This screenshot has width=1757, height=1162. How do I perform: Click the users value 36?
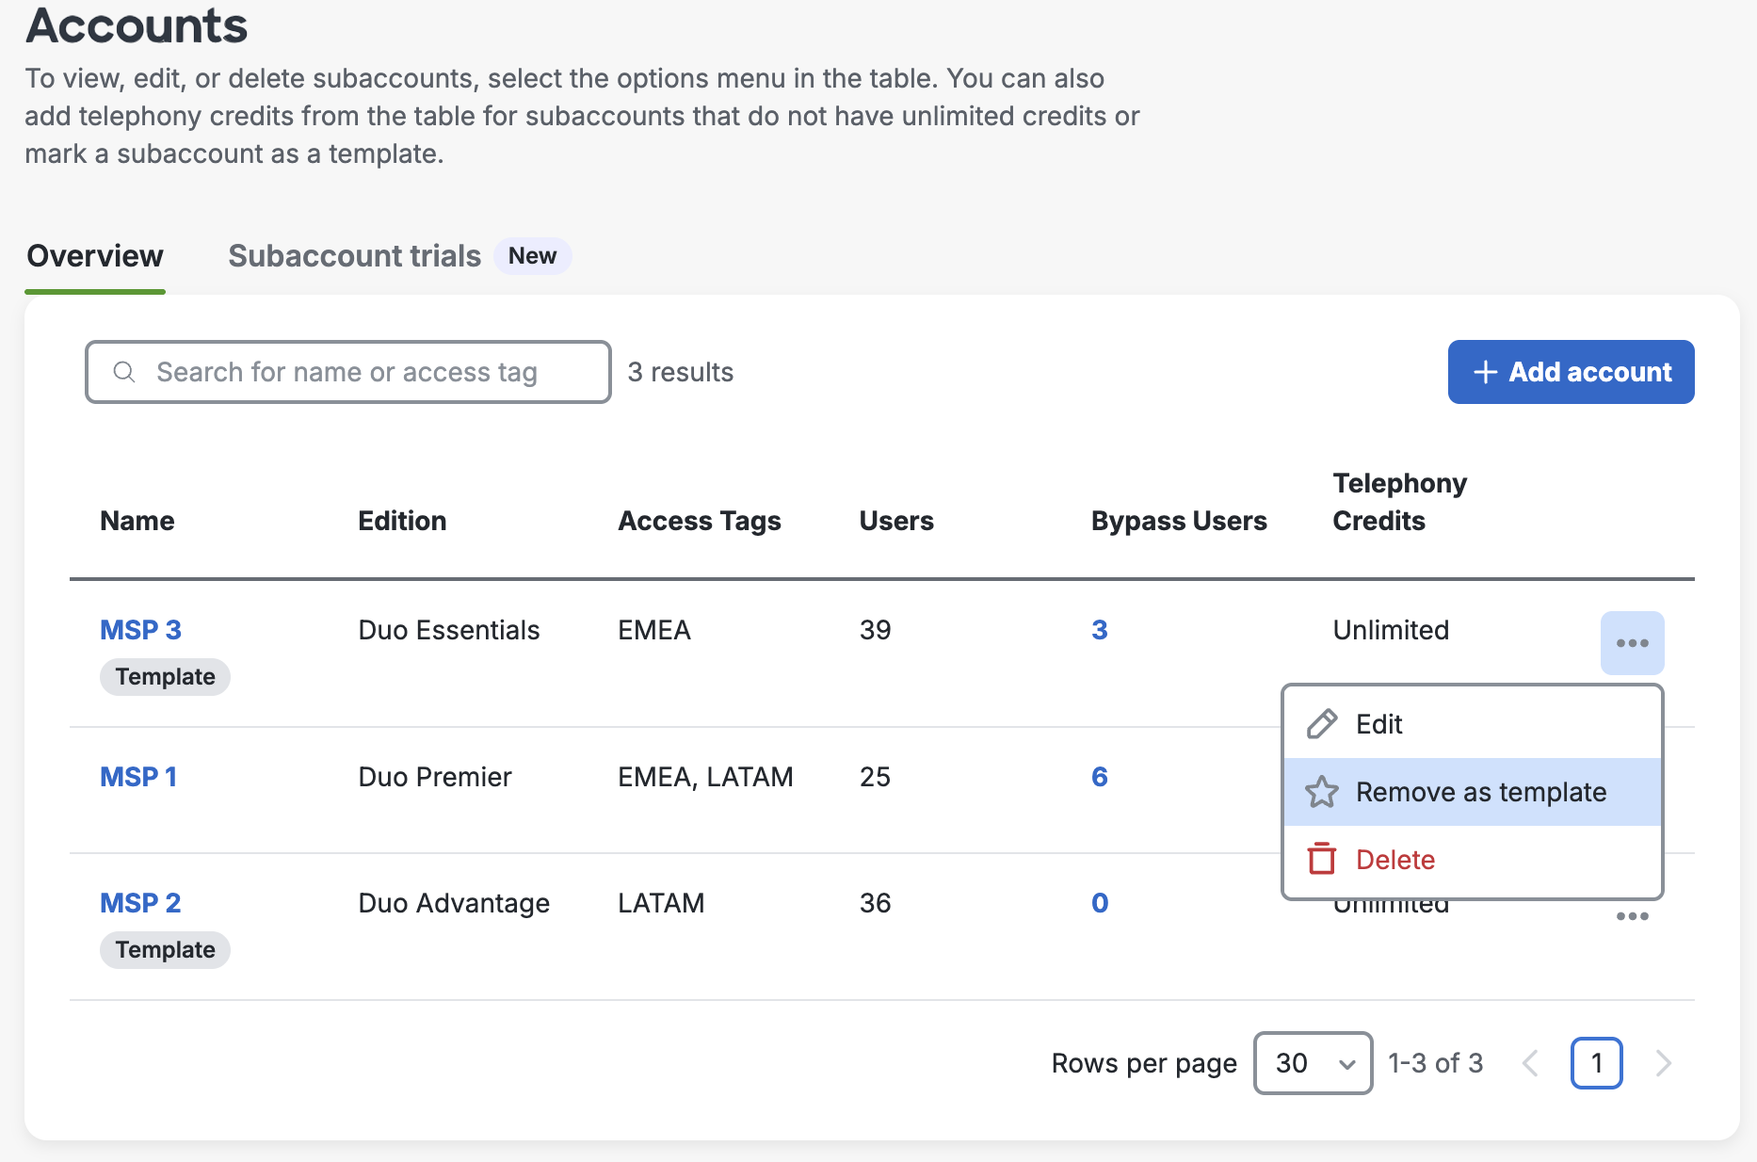pos(875,903)
